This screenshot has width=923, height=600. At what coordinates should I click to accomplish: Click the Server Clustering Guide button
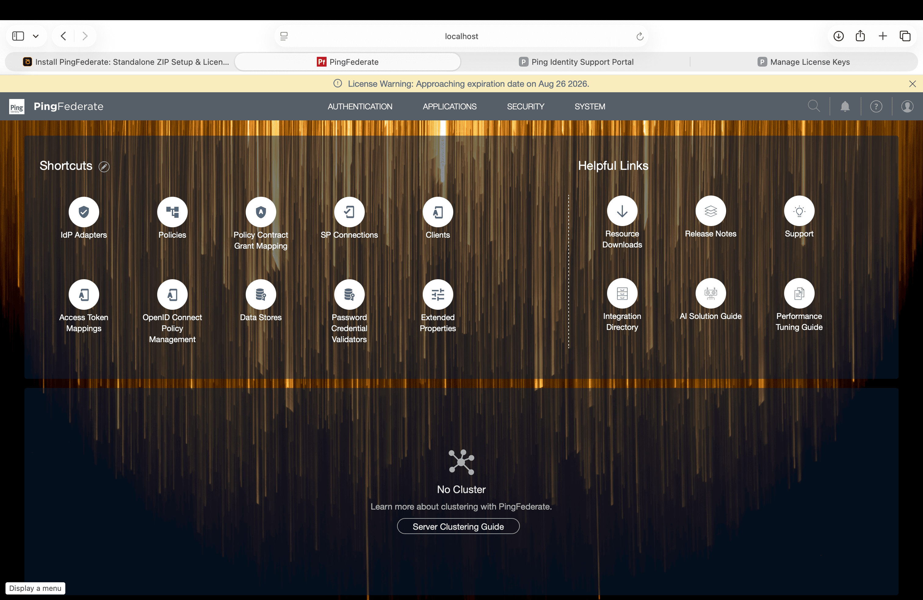tap(458, 526)
